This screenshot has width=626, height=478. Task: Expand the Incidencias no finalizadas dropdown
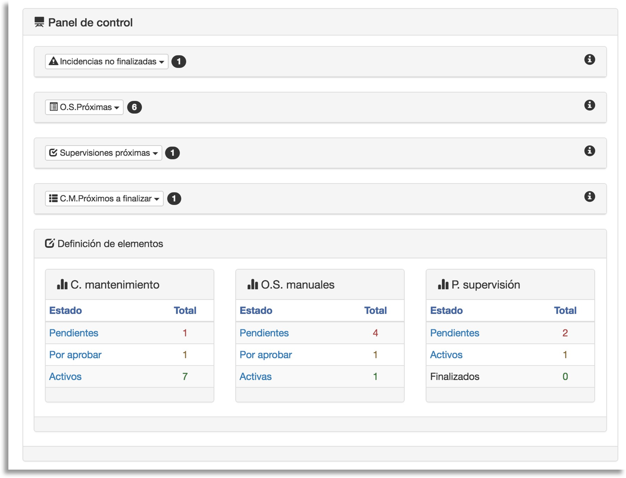(x=107, y=61)
